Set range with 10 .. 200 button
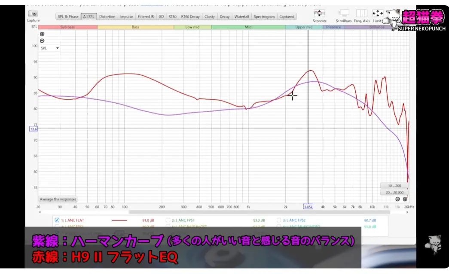 click(x=394, y=186)
